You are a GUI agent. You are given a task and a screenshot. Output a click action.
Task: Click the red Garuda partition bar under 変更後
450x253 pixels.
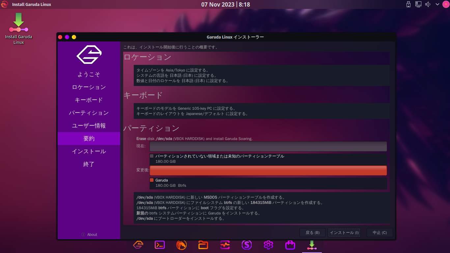[268, 170]
